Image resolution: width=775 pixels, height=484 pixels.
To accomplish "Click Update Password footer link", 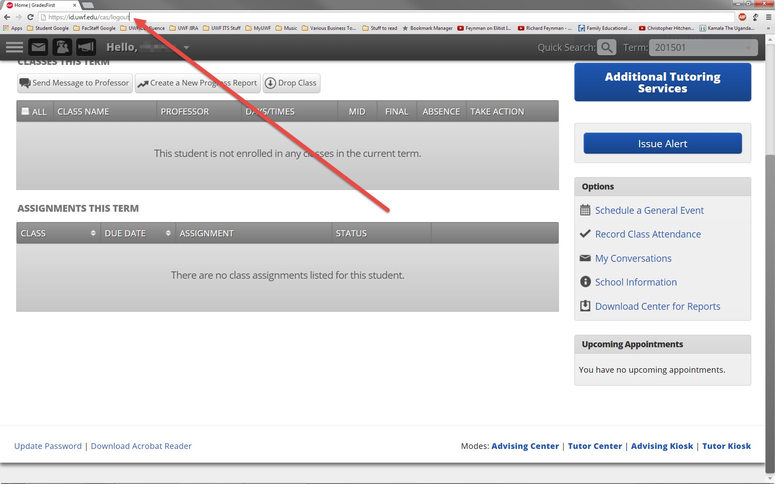I will [48, 446].
